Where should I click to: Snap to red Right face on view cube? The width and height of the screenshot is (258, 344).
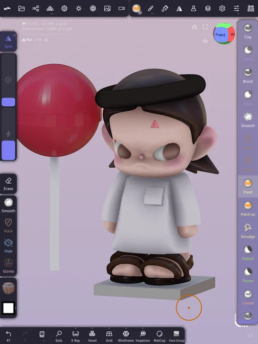click(232, 34)
